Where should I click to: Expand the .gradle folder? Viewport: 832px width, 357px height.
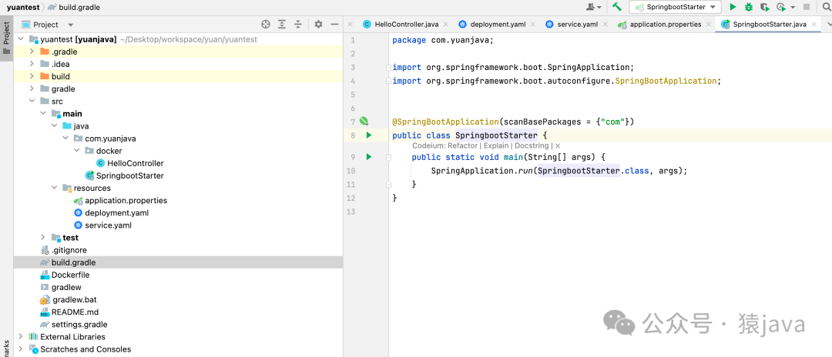[32, 52]
